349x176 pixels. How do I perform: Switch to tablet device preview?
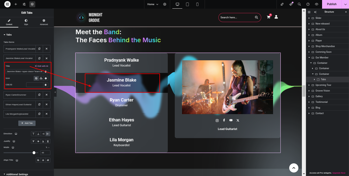click(x=187, y=4)
